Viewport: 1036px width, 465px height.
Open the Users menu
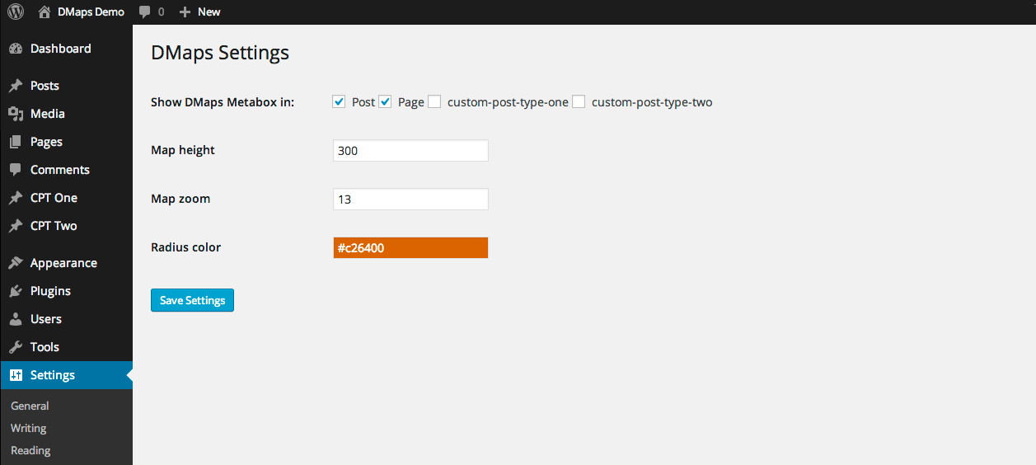[66, 319]
